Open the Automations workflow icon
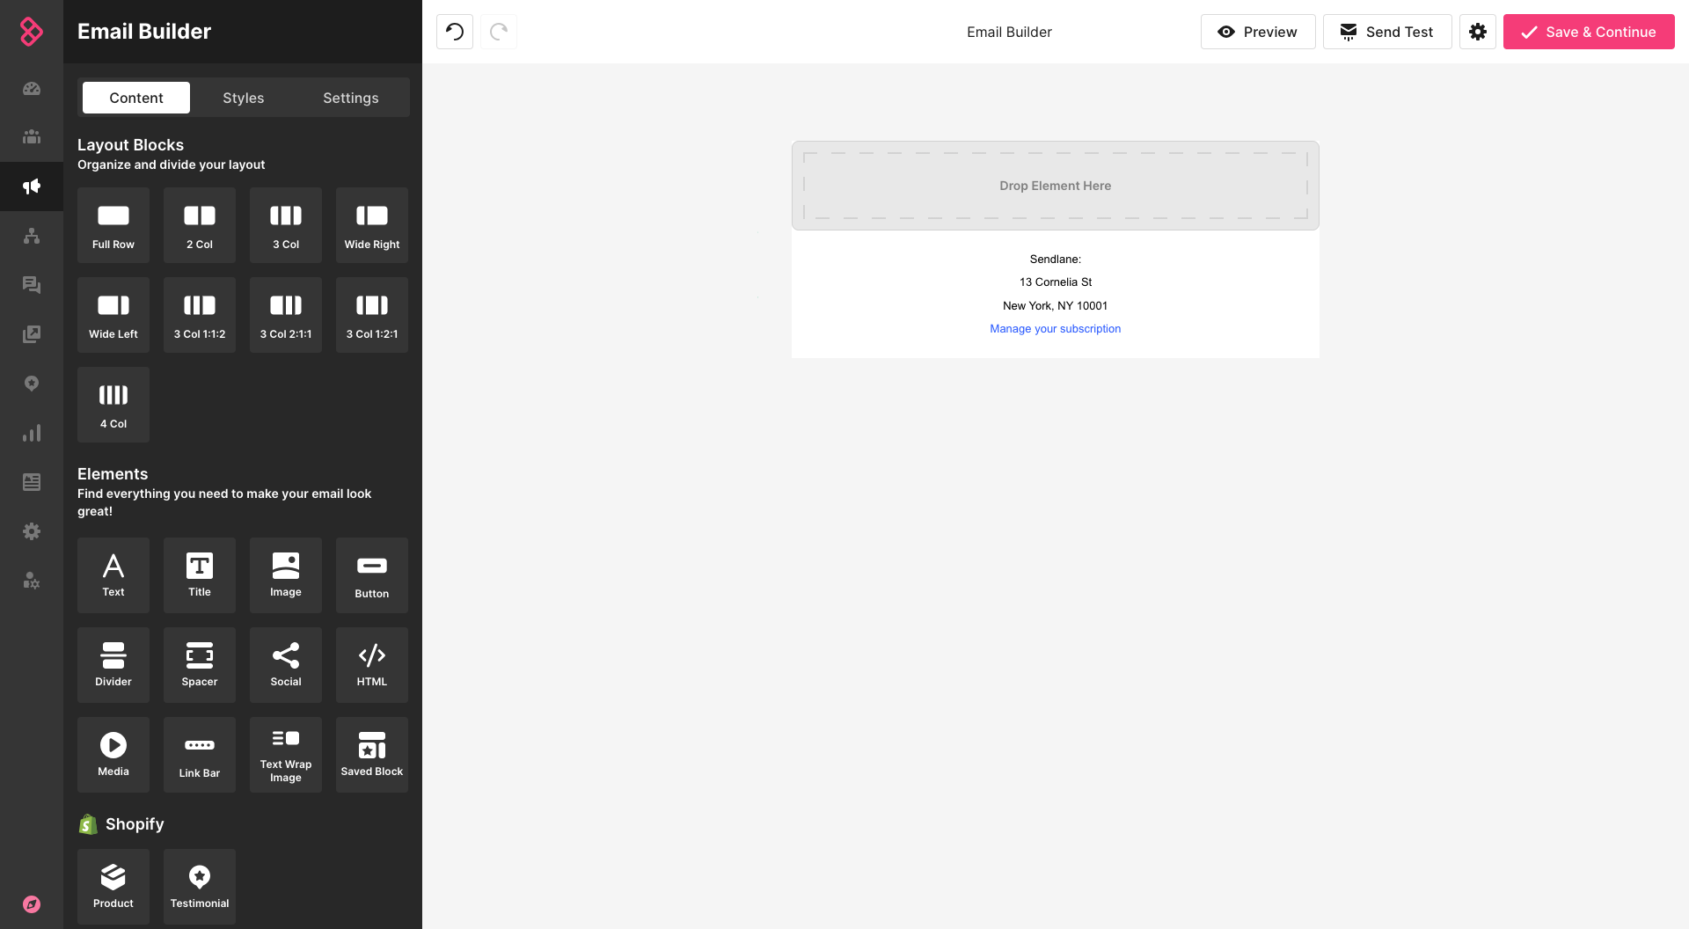The image size is (1689, 929). tap(31, 236)
